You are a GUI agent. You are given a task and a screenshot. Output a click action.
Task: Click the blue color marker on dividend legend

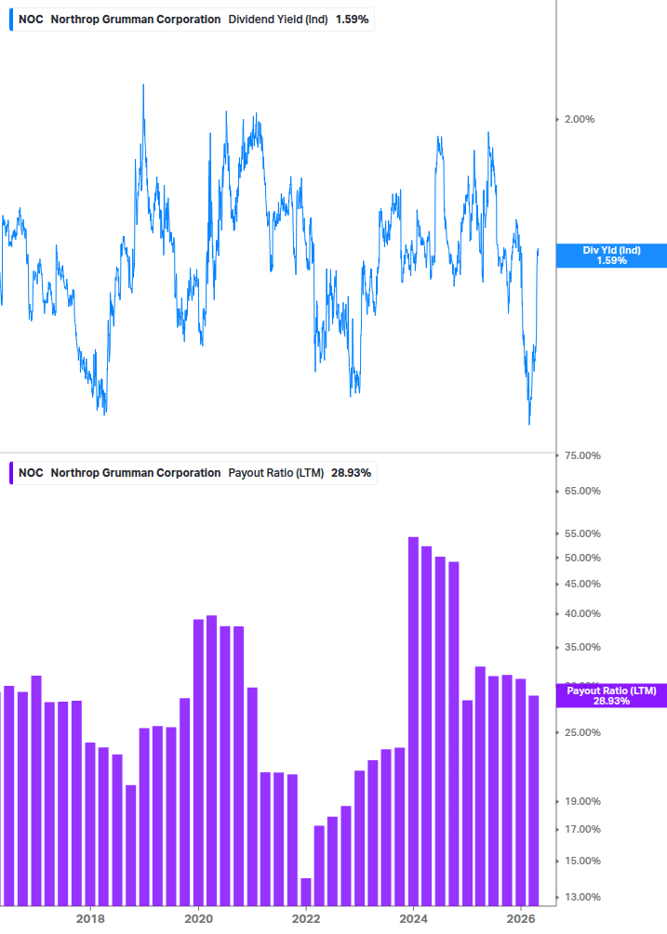click(x=11, y=20)
